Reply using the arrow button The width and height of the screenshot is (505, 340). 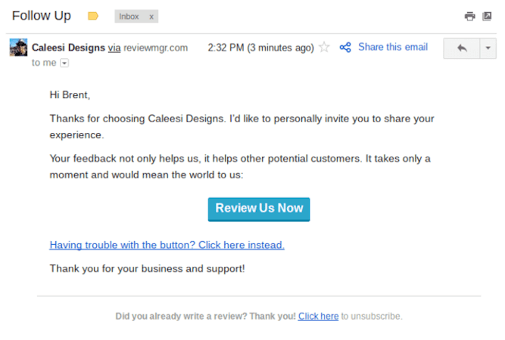(x=462, y=48)
